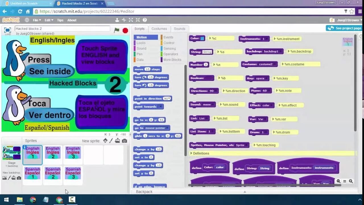Click the Block help question mark icon
Viewport: 364px width, 205px height.
click(x=145, y=20)
